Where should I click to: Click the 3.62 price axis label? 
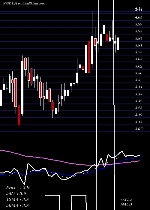139,66
